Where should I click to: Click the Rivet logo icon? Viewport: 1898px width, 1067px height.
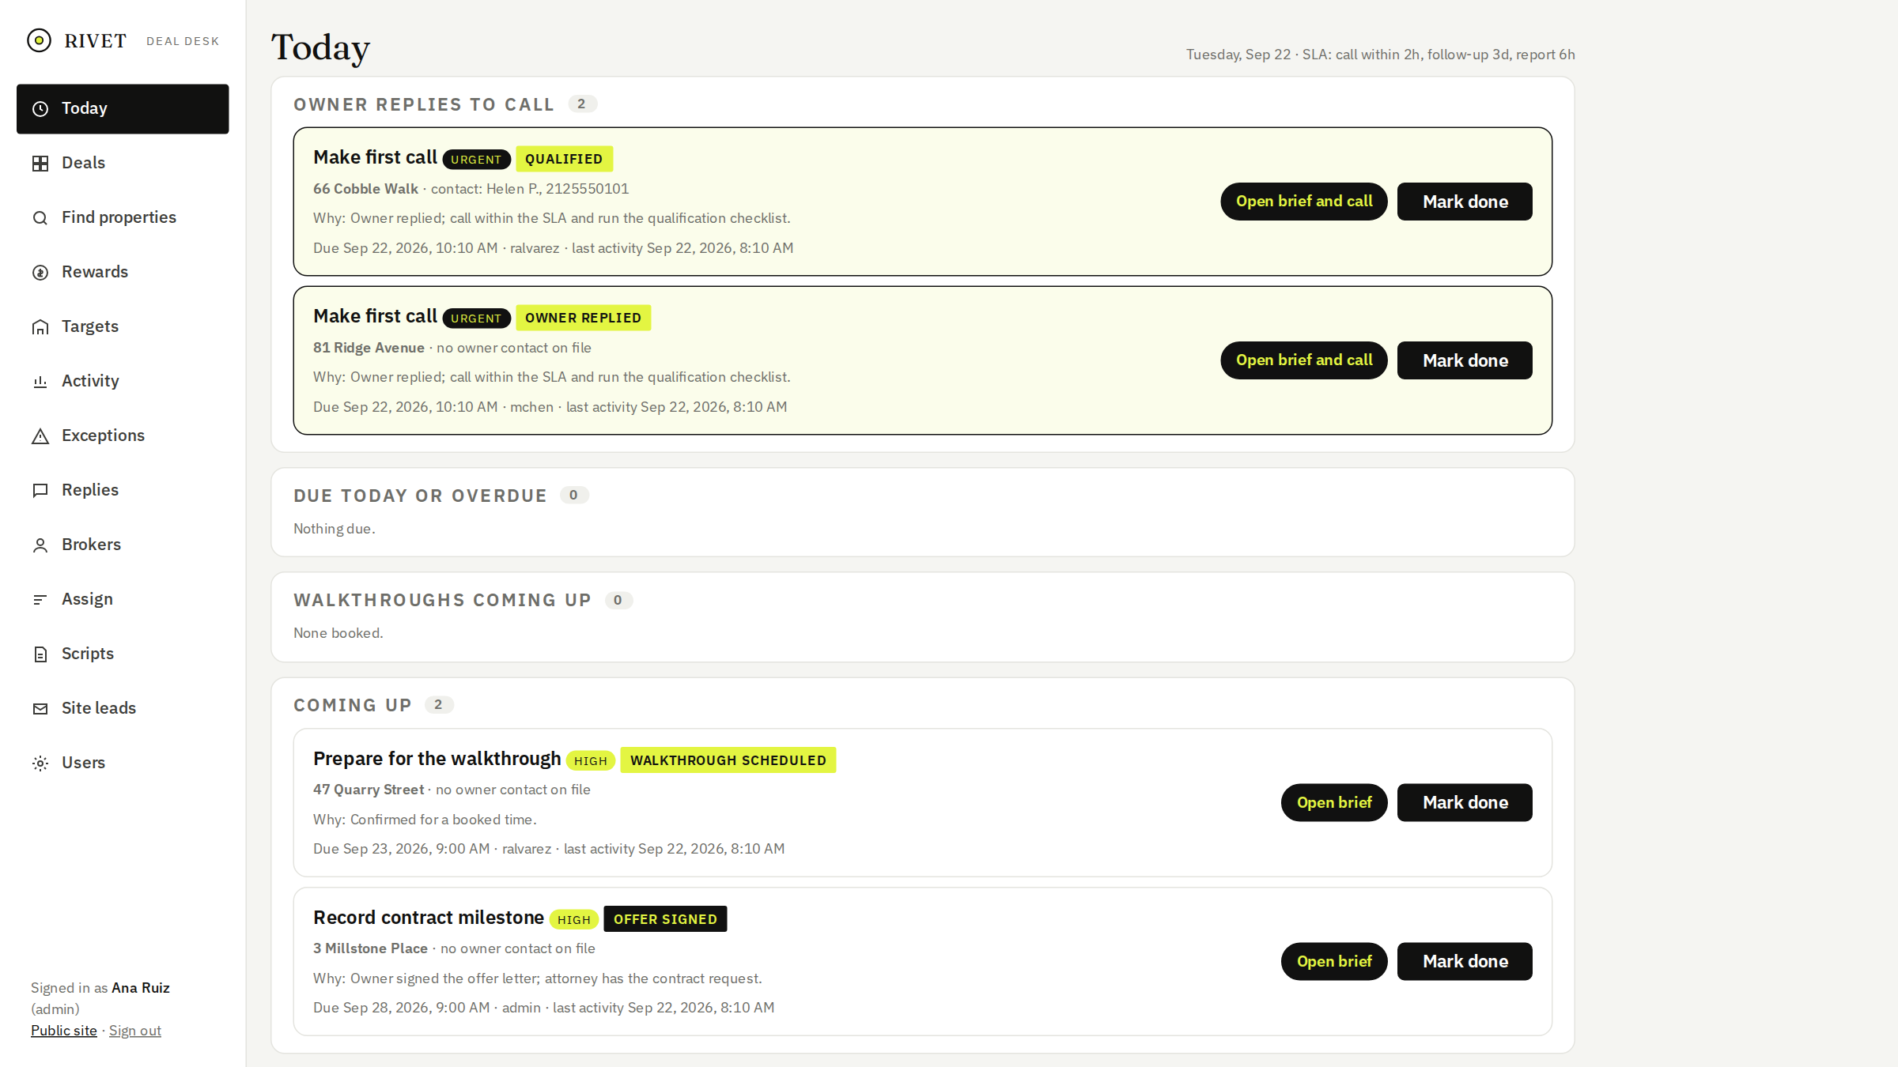[39, 40]
